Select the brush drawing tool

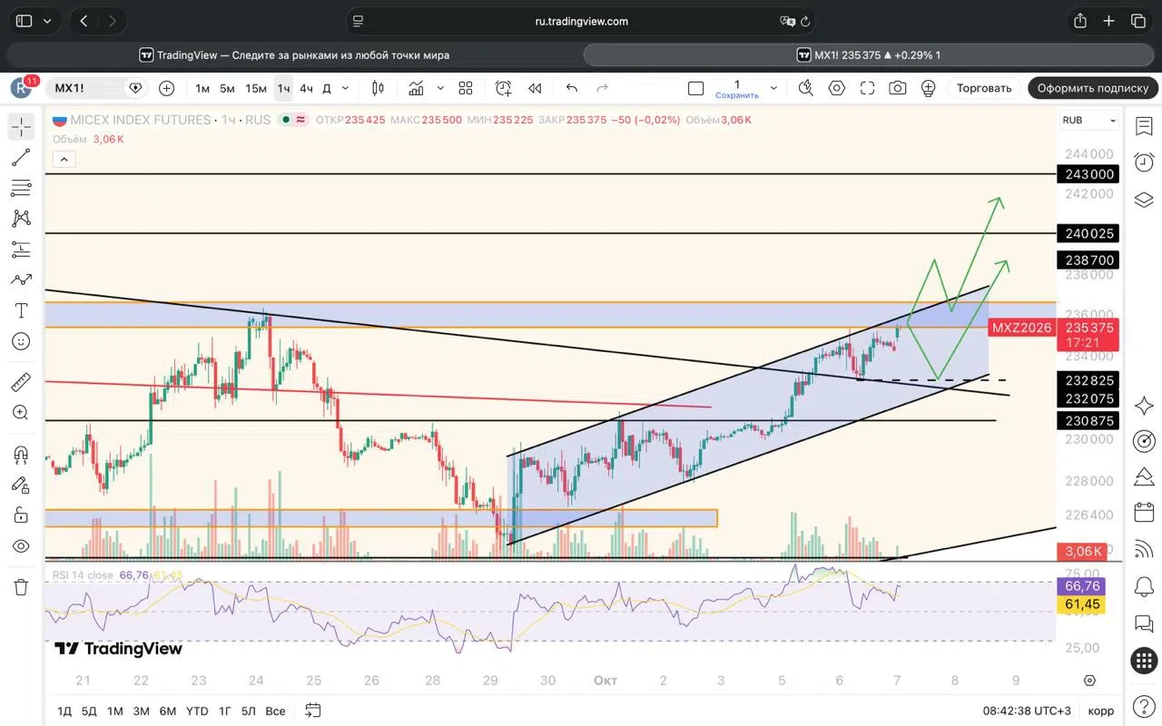coord(21,280)
